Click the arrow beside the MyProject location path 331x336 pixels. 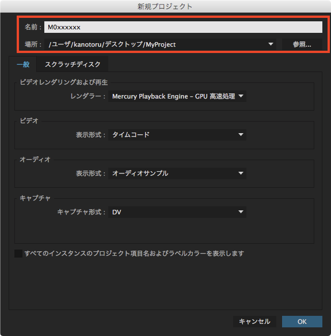(271, 44)
